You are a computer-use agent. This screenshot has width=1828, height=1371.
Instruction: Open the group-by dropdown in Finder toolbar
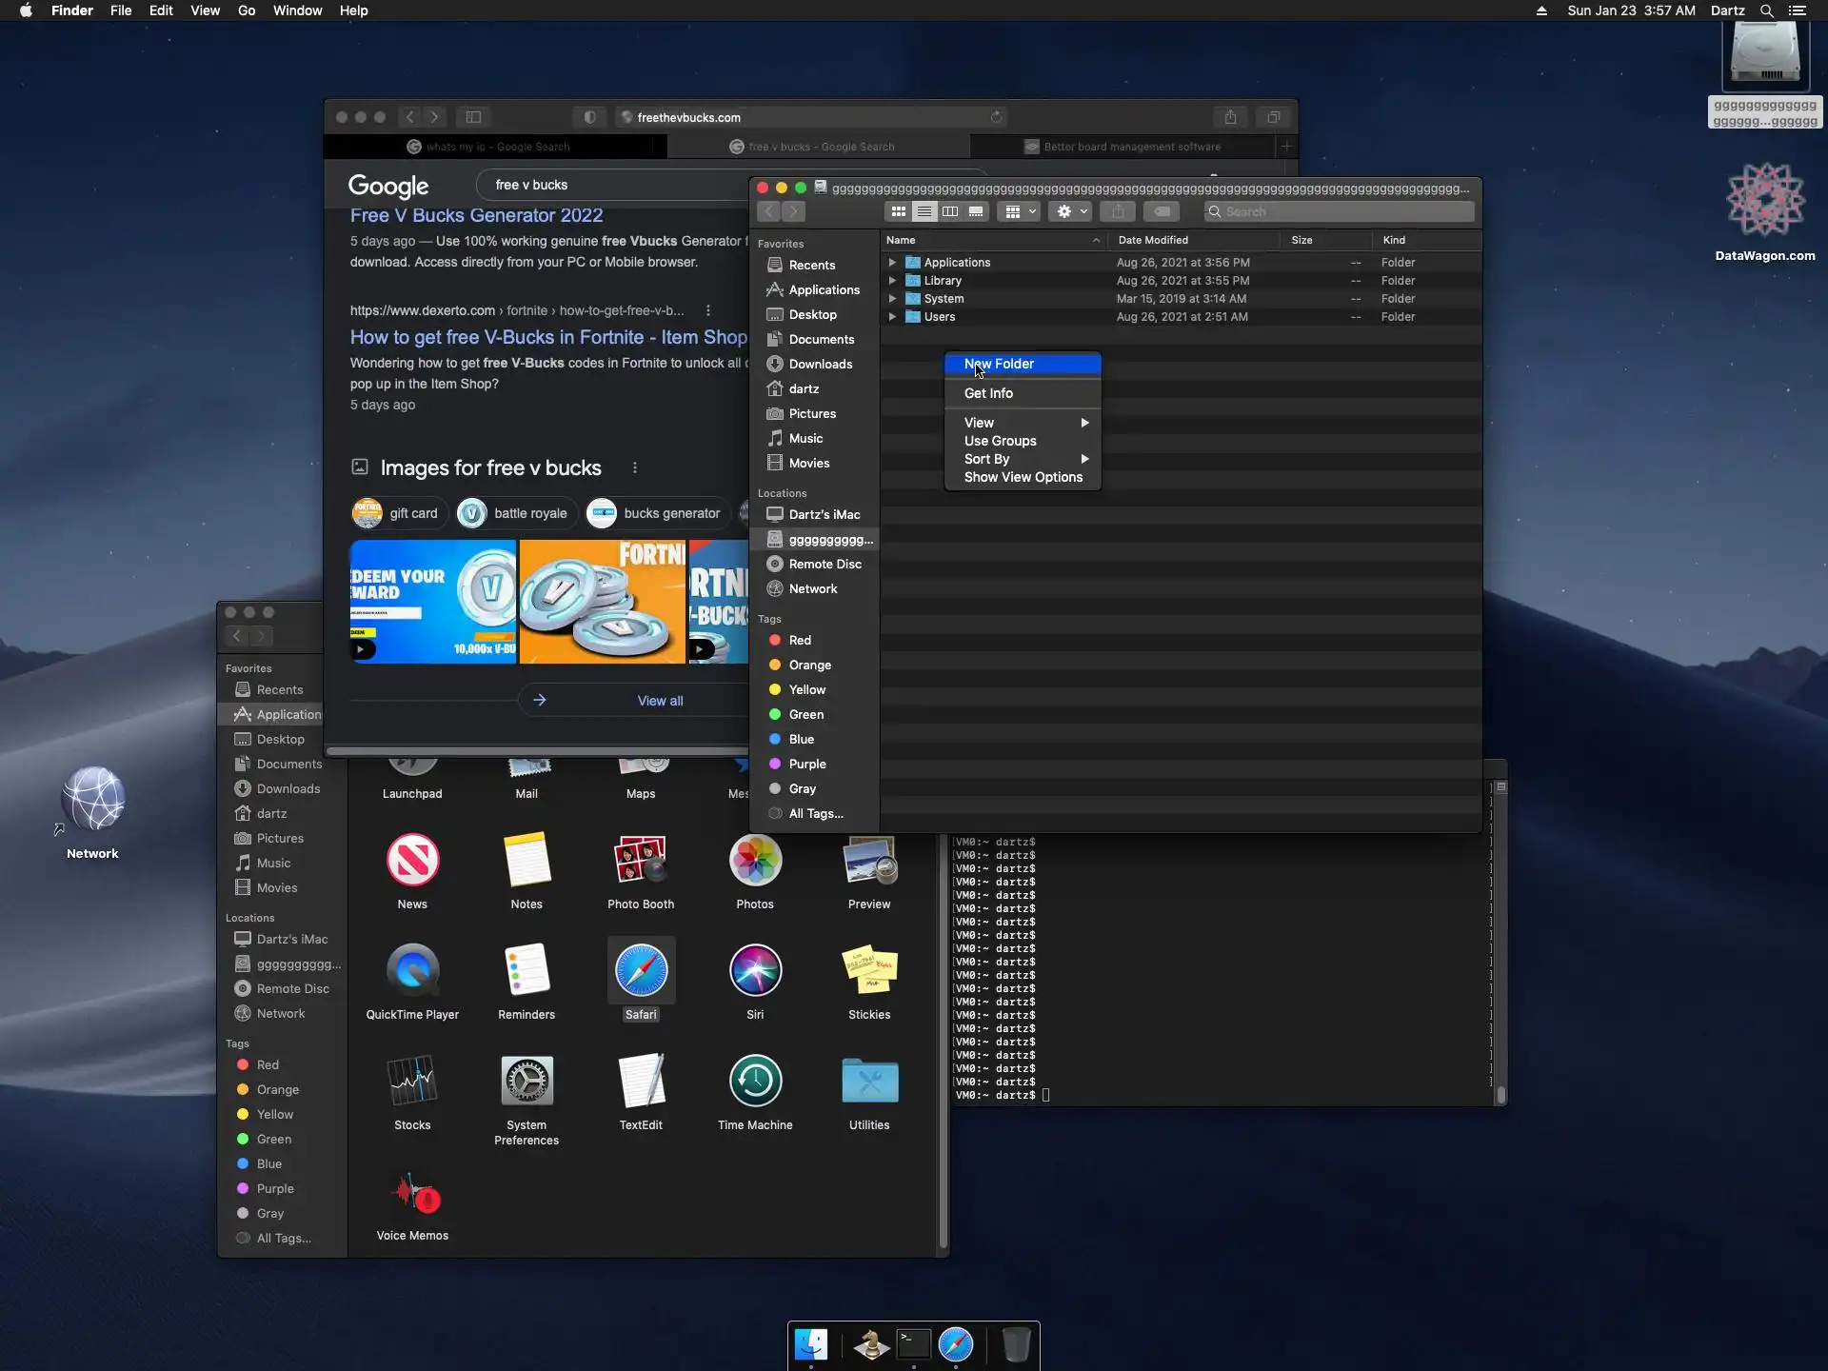tap(1020, 211)
